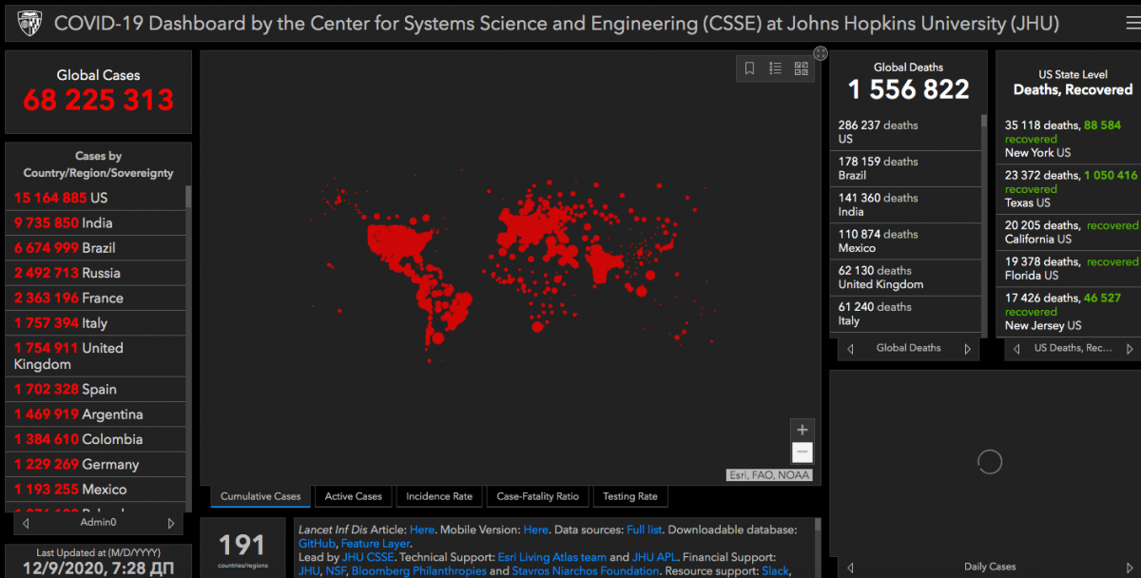Open the Mobile Version 'Here' link

[535, 530]
